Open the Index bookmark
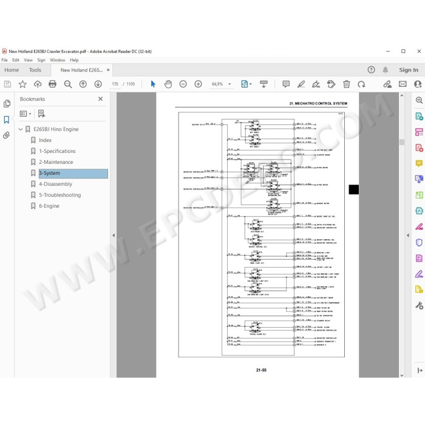 click(x=45, y=140)
